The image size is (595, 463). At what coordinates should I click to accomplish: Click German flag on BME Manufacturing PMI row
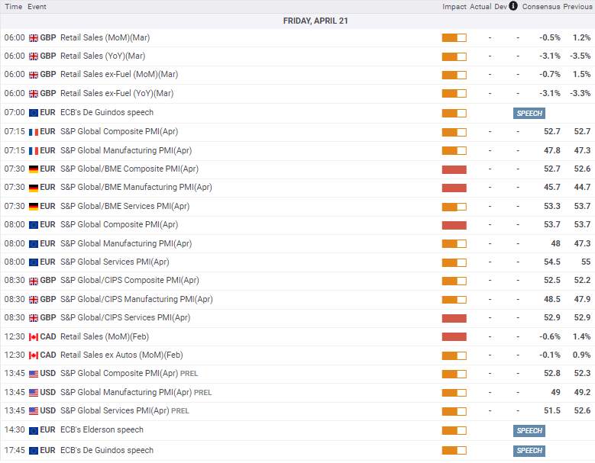tap(34, 188)
